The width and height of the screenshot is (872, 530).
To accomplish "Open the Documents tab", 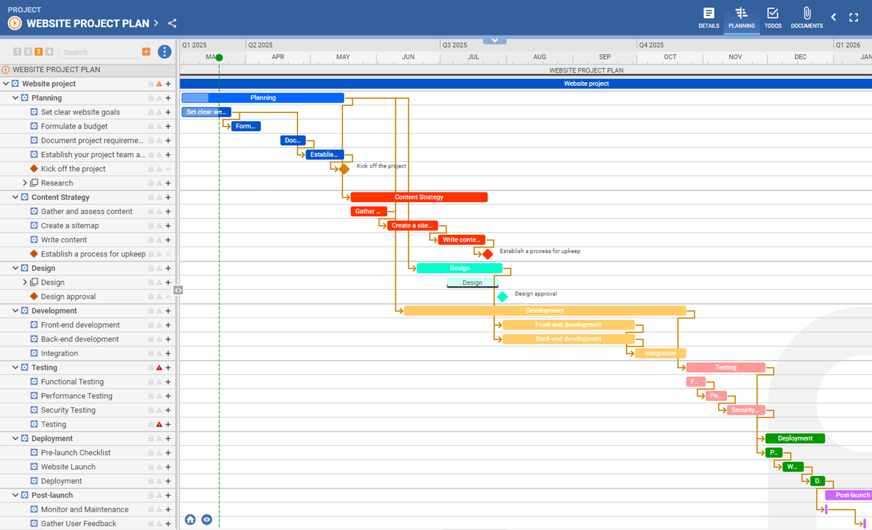I will pos(806,18).
